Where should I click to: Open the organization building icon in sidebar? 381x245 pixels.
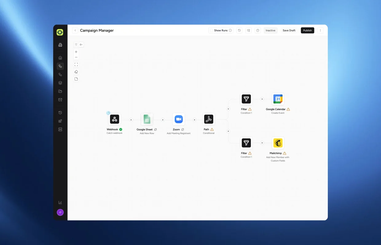[x=60, y=45]
